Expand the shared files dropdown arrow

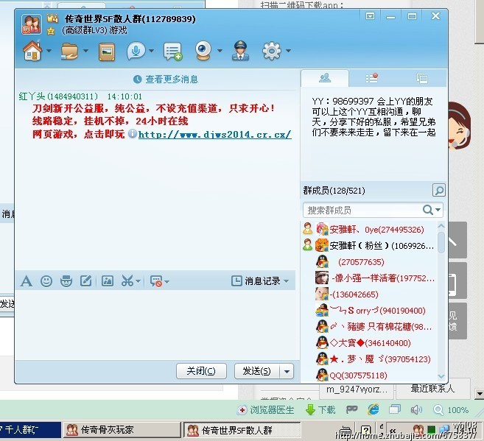tap(85, 51)
